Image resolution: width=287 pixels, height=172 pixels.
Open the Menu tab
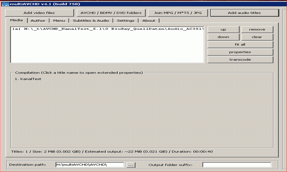[x=59, y=21]
